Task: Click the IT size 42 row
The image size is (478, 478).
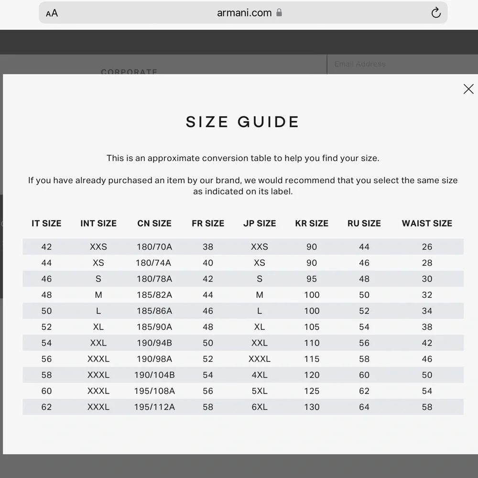Action: 243,247
